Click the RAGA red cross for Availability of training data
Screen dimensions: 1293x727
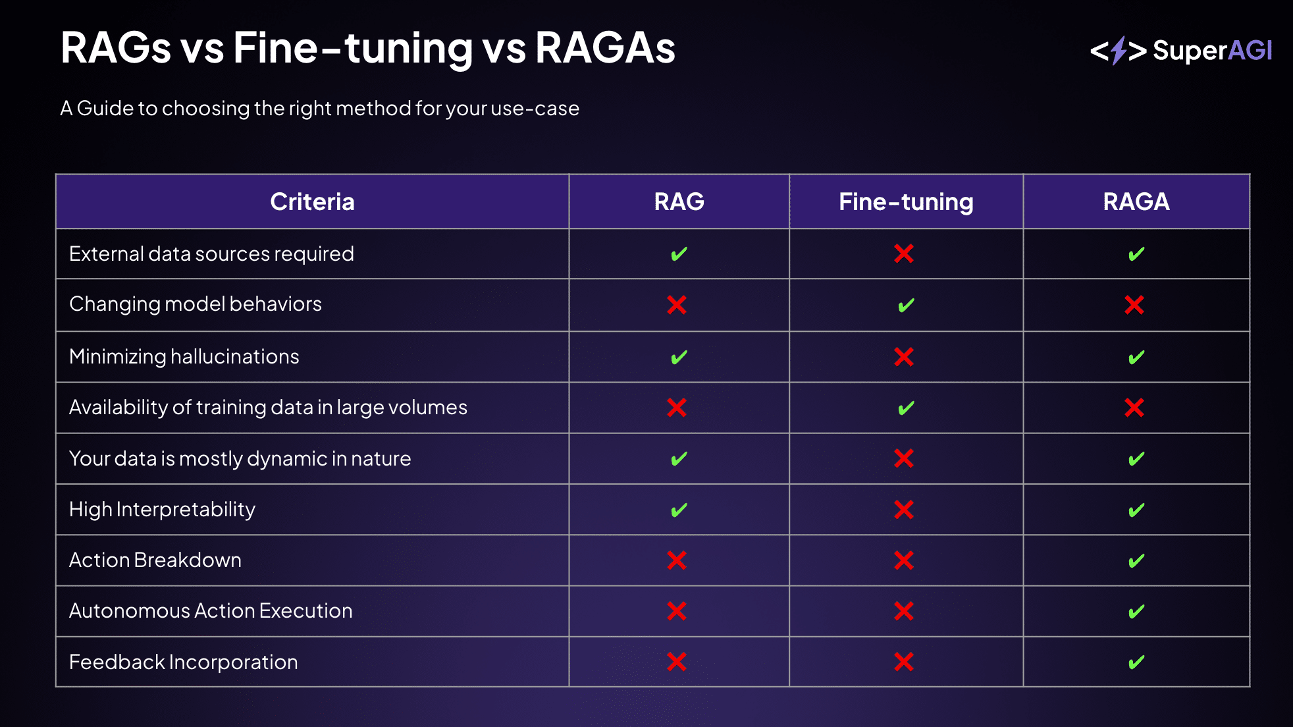click(x=1134, y=408)
